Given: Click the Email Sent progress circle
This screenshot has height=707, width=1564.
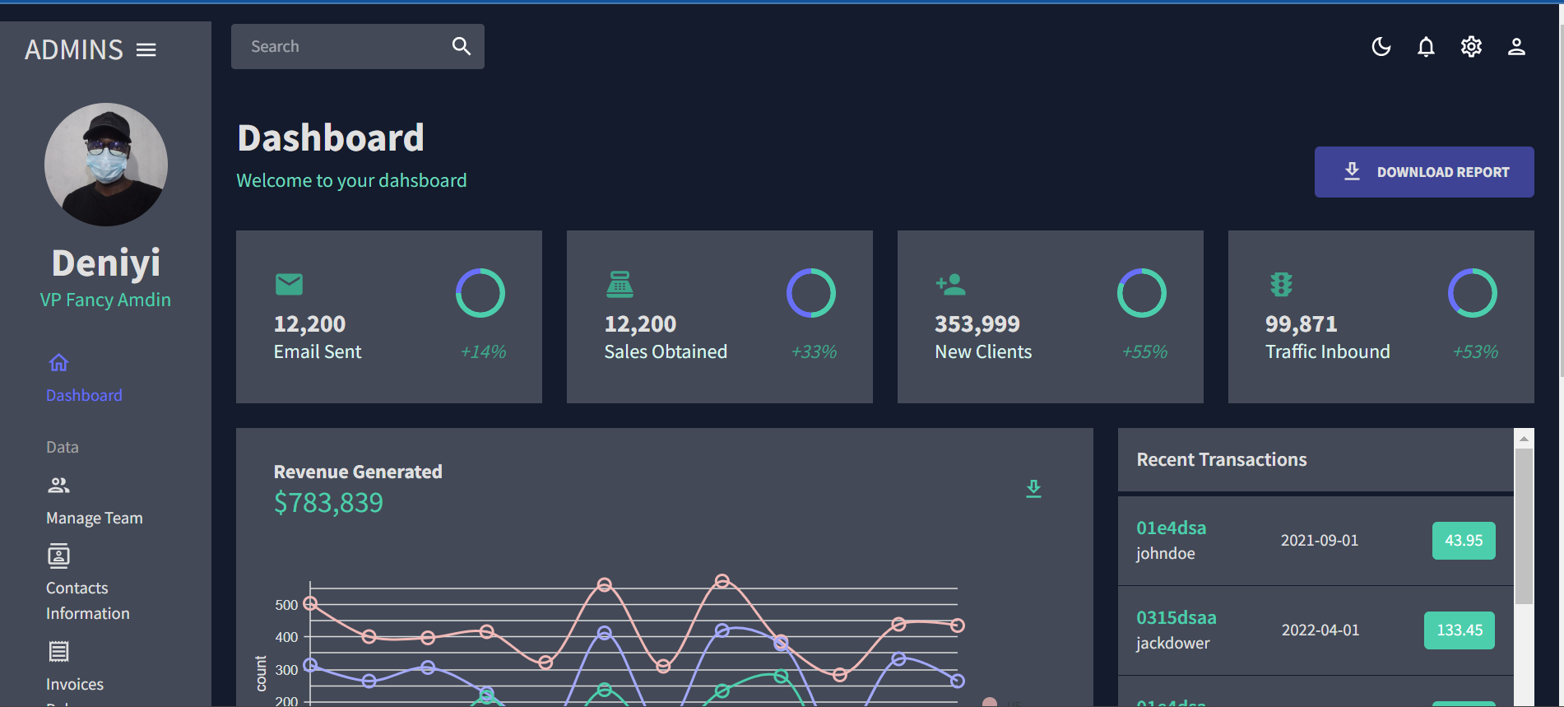Looking at the screenshot, I should 480,293.
